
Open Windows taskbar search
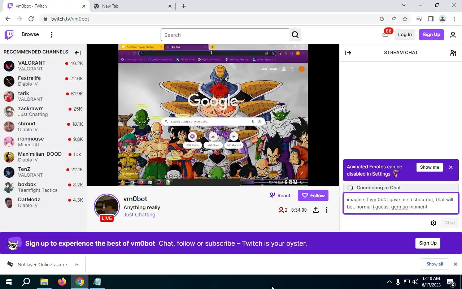tap(26, 282)
